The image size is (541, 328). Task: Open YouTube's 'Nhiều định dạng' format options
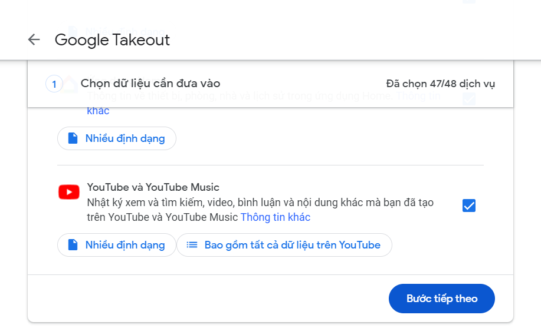pyautogui.click(x=117, y=245)
